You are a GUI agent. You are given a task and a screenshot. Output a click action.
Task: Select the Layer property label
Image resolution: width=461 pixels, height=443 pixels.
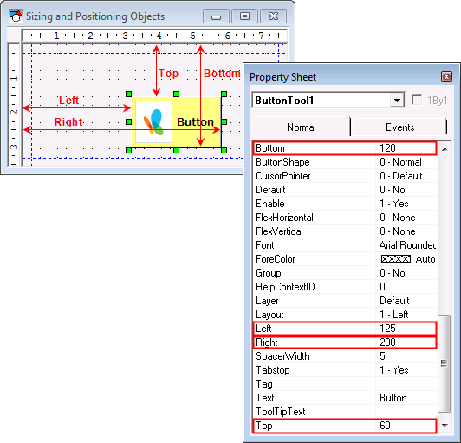click(267, 301)
